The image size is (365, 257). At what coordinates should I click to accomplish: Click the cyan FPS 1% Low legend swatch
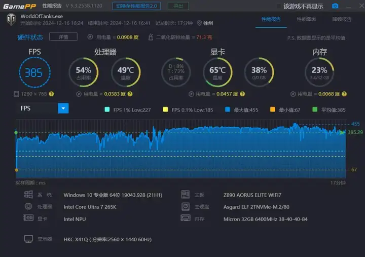[x=107, y=109]
